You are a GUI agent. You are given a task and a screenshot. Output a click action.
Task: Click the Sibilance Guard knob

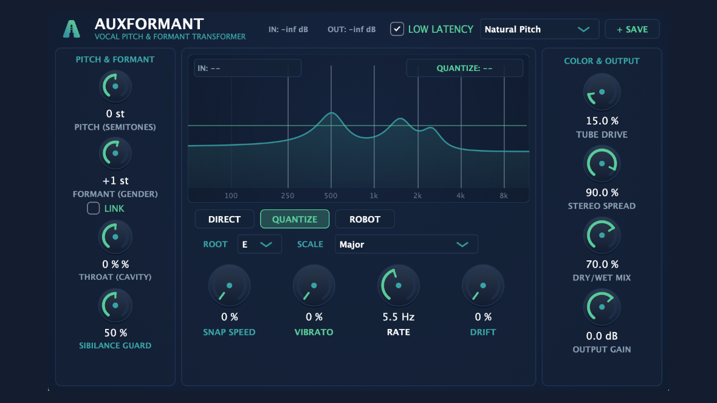click(115, 306)
